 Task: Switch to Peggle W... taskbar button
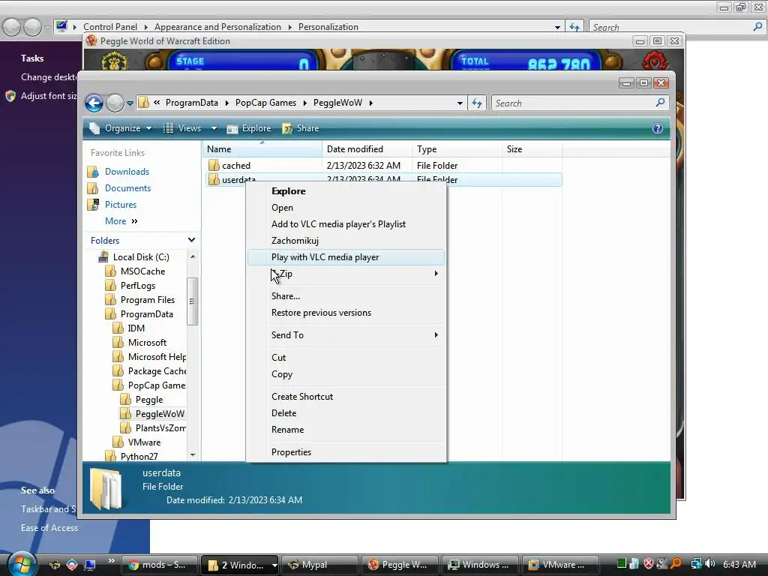pyautogui.click(x=400, y=565)
